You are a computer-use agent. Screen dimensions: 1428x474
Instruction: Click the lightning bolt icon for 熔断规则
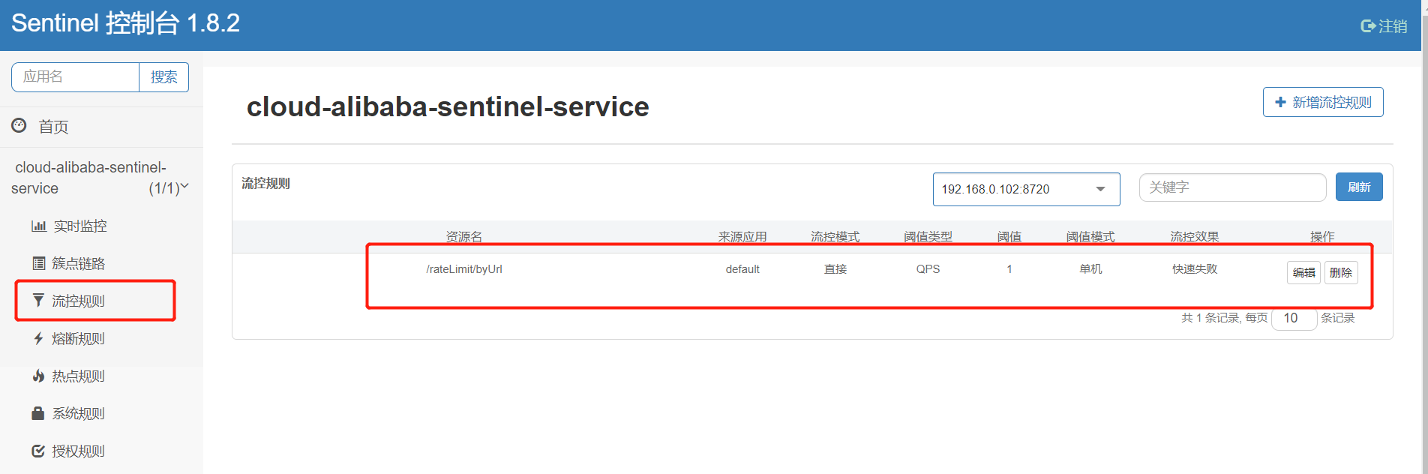pos(38,338)
